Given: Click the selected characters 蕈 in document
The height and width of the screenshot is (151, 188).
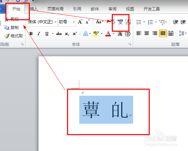Looking at the screenshot, I should point(91,110).
